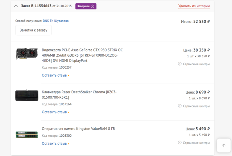Leave a review for the Kingston memory
The height and width of the screenshot is (156, 232).
click(x=54, y=144)
